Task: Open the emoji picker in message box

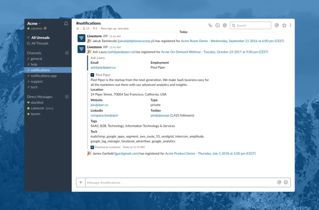Action: [286, 182]
